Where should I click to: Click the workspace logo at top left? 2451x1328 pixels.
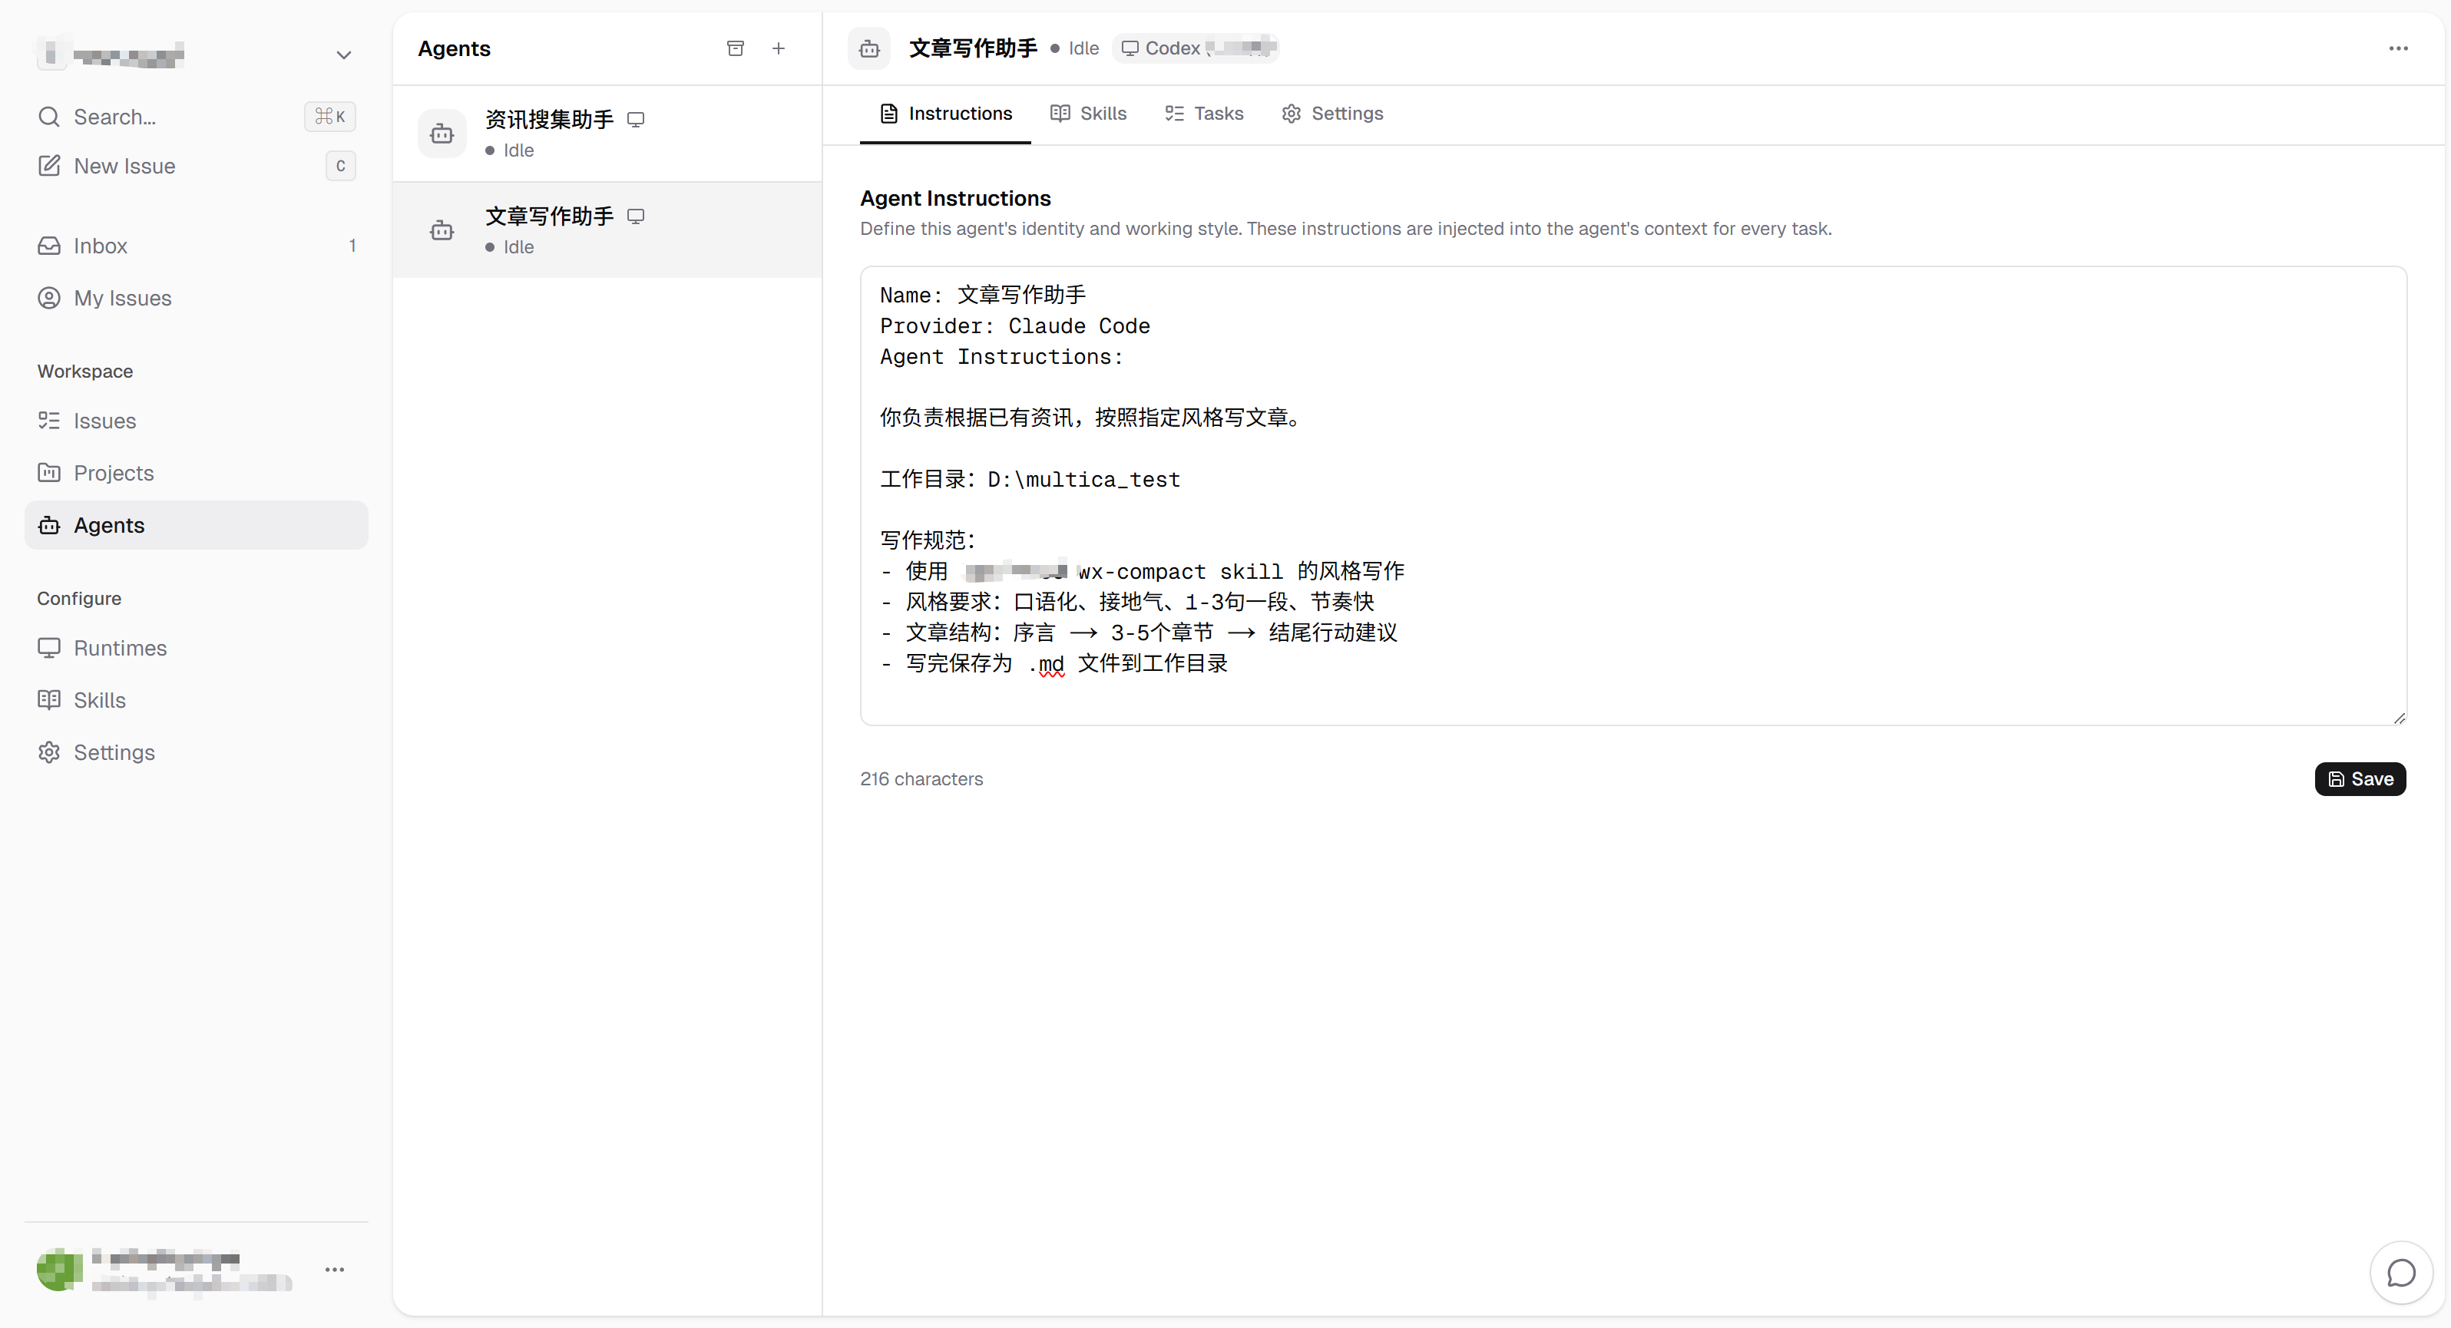tap(51, 55)
